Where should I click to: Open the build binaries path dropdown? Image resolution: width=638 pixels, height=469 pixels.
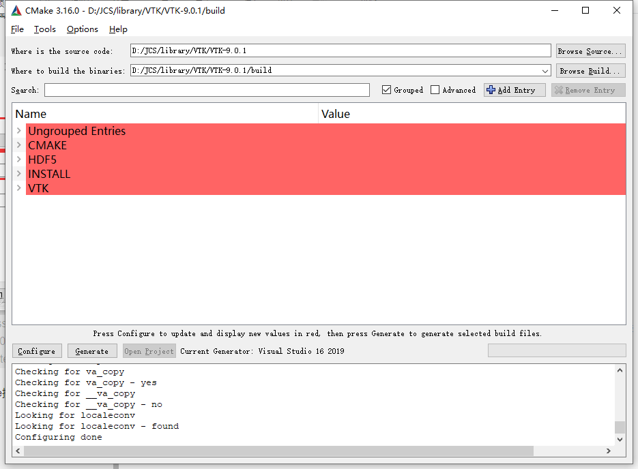click(546, 70)
